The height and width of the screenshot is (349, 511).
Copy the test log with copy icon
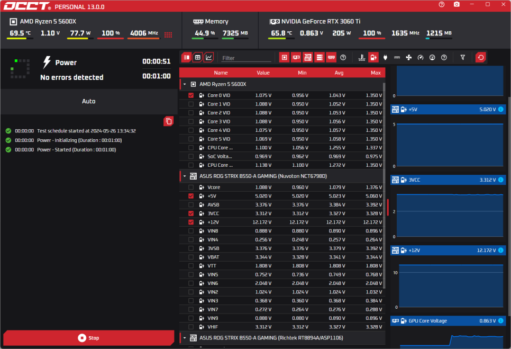pos(169,121)
